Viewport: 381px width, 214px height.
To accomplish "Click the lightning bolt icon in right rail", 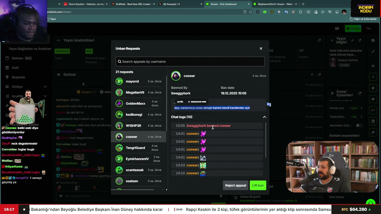I will click(x=373, y=77).
